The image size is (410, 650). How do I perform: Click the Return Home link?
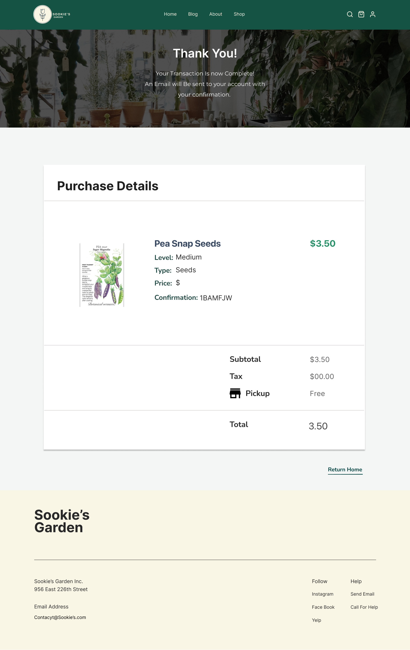(345, 469)
